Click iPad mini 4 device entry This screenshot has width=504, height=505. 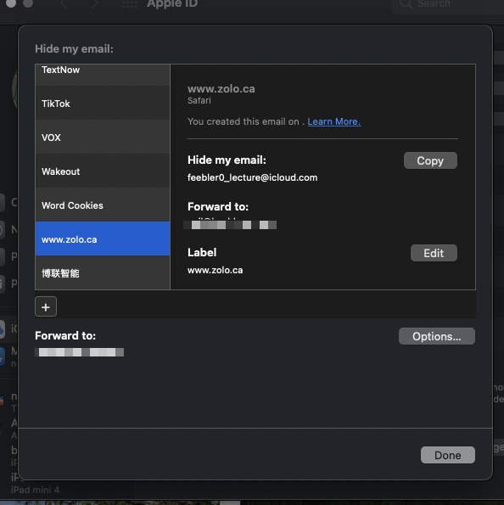(35, 490)
